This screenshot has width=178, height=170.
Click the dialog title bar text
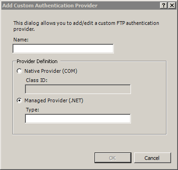50,6
